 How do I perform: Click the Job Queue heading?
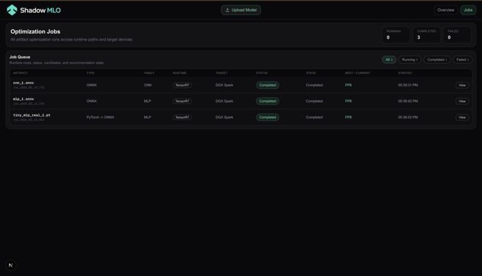[x=20, y=57]
